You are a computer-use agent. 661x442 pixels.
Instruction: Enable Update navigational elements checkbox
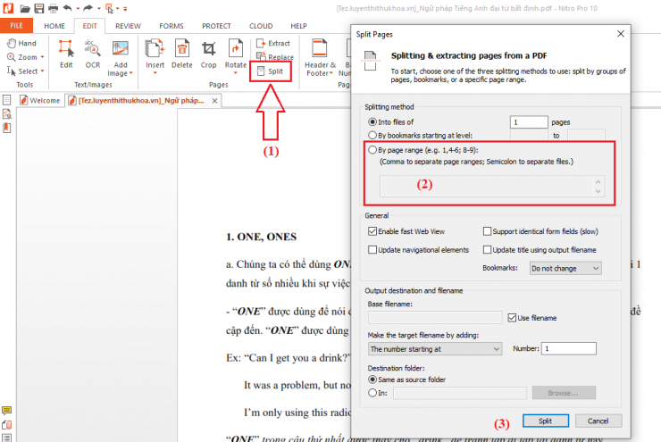[x=373, y=249]
